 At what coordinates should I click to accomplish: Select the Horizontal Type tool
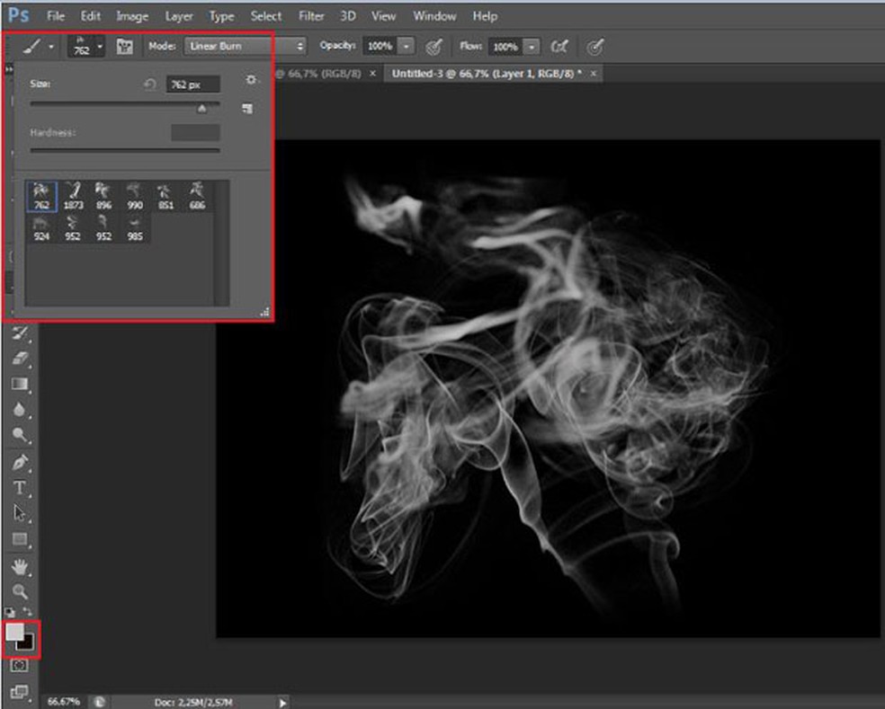20,488
